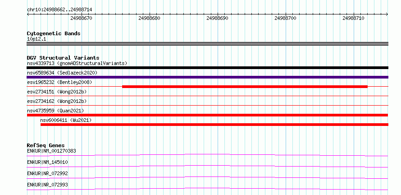Click the thin red esv2734162 line
The width and height of the screenshot is (401, 195).
click(x=207, y=105)
